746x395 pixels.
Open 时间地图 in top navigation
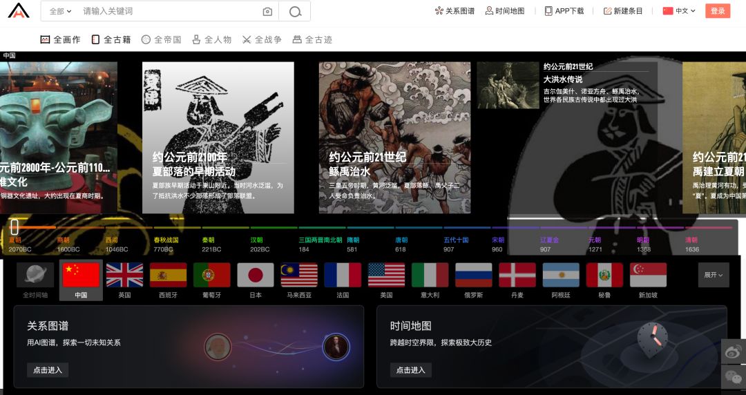click(505, 11)
